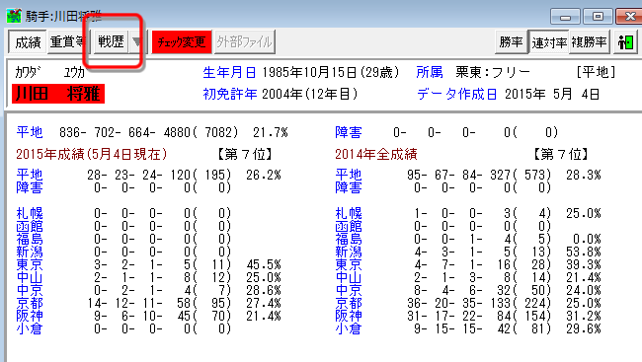Open 2015 中山 results with 25.0%
The width and height of the screenshot is (642, 362).
[x=30, y=278]
